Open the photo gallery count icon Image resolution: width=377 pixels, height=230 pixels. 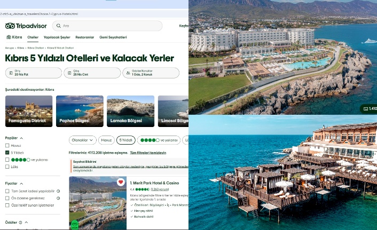[x=365, y=109]
